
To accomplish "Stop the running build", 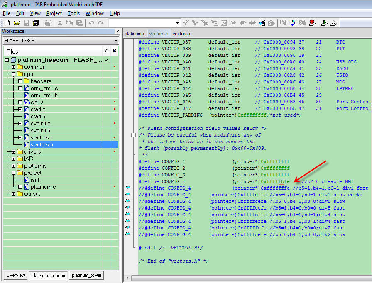I will tap(303, 23).
